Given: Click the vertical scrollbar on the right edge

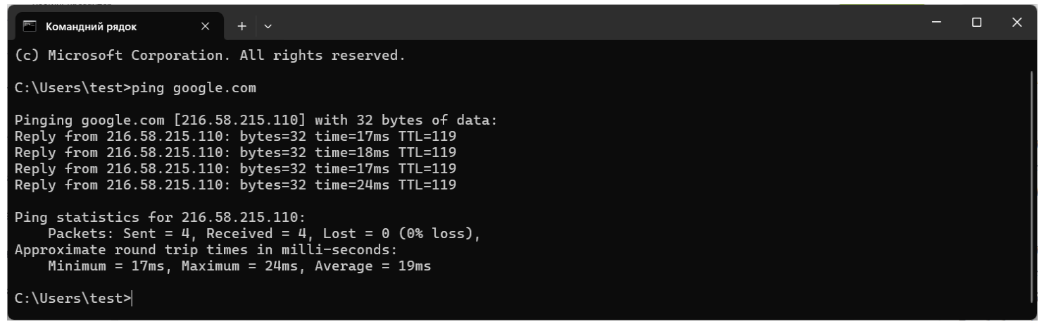Looking at the screenshot, I should pyautogui.click(x=1031, y=180).
